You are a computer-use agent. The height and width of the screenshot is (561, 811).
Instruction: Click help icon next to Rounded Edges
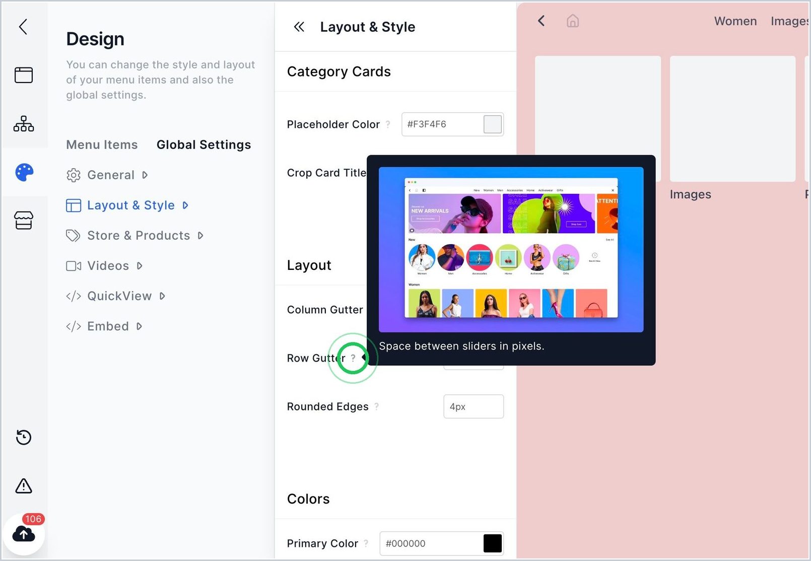pyautogui.click(x=377, y=406)
